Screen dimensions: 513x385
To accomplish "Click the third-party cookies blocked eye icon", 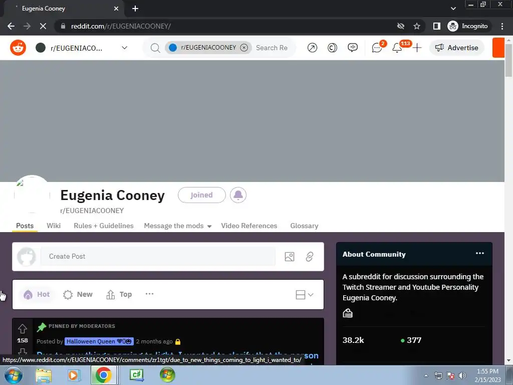I will click(400, 26).
